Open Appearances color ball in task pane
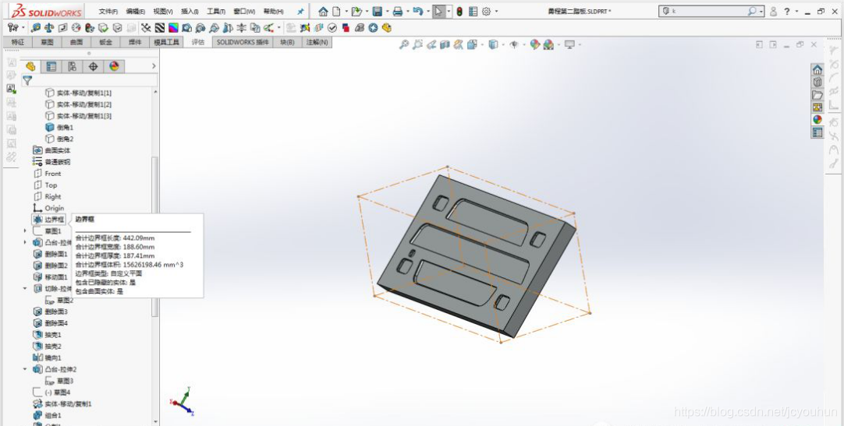Image resolution: width=844 pixels, height=426 pixels. (x=817, y=119)
